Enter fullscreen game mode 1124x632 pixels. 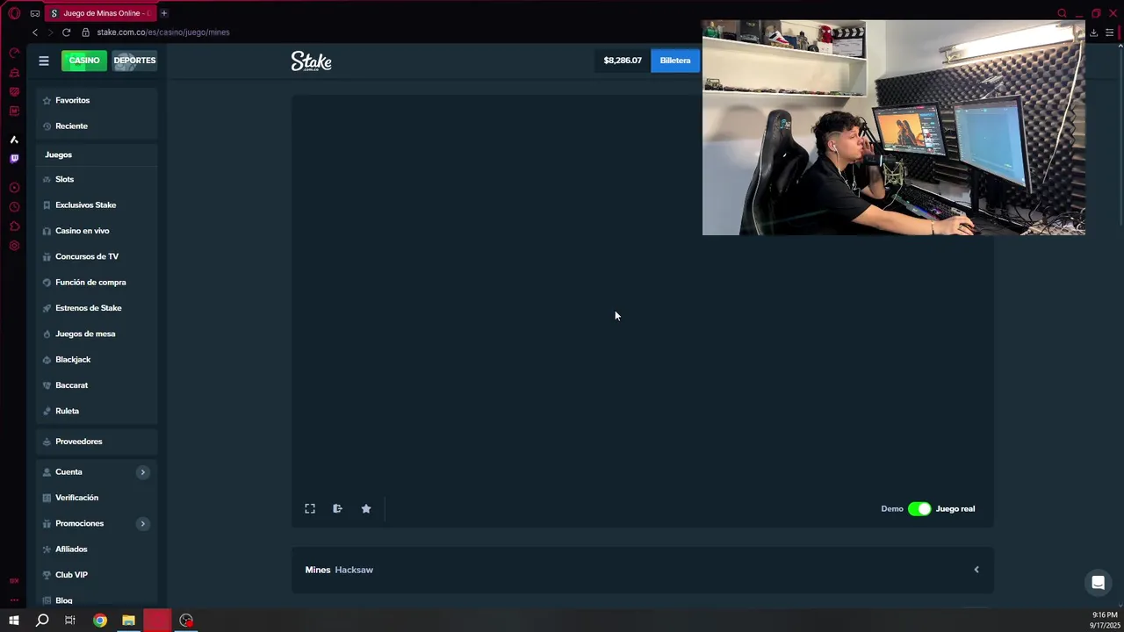(310, 509)
